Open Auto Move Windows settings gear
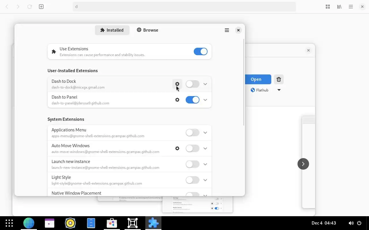The image size is (369, 230). (x=177, y=148)
